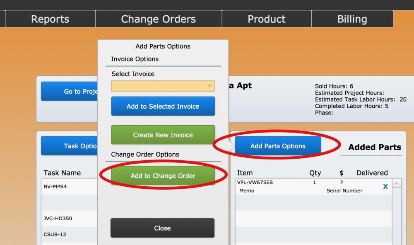The width and height of the screenshot is (414, 245).
Task: Add the part to a Change Order
Action: click(162, 175)
